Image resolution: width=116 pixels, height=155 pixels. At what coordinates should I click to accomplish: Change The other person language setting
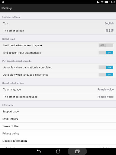58,31
